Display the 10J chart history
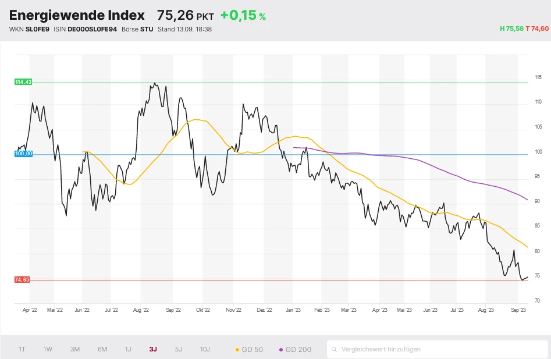Image resolution: width=551 pixels, height=359 pixels. tap(205, 349)
